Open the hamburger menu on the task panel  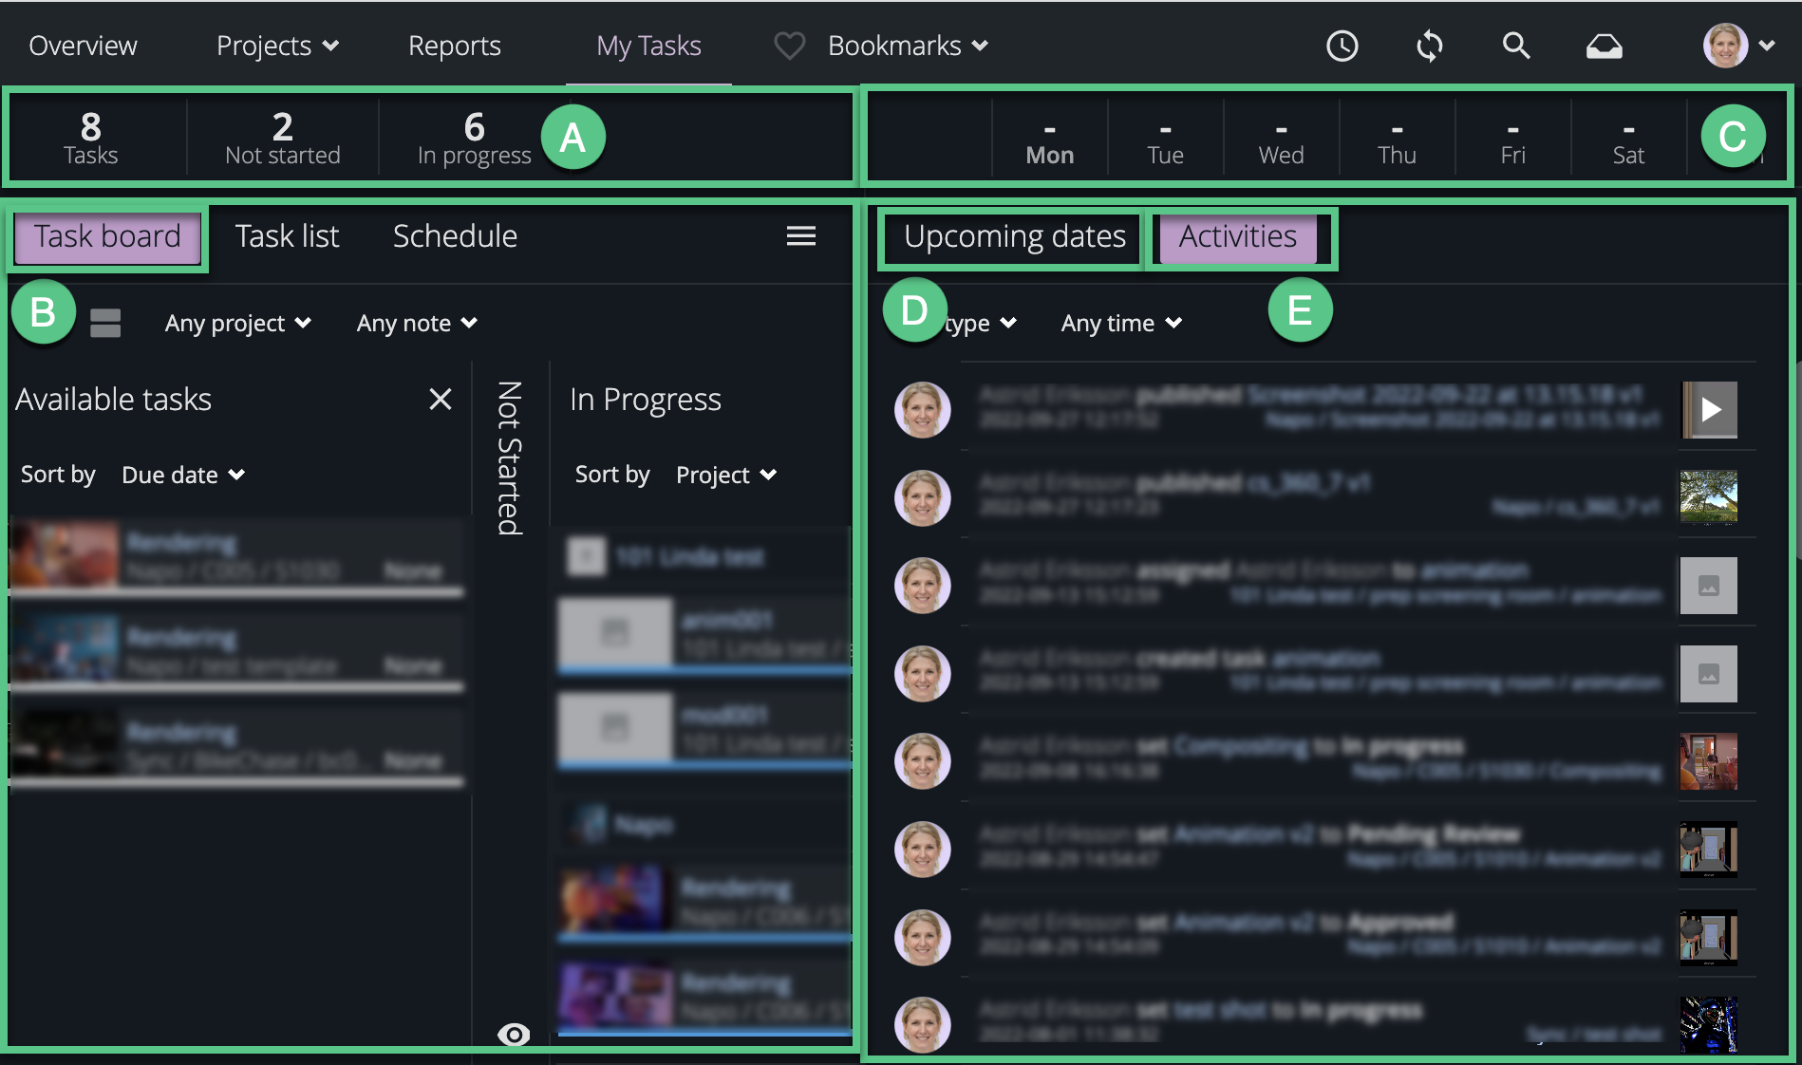[800, 235]
